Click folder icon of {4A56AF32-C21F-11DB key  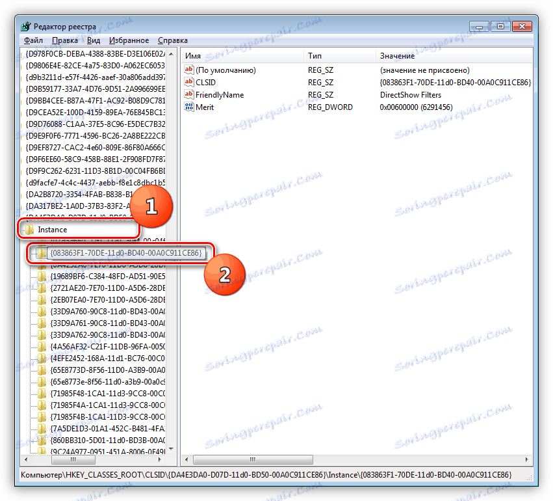(x=42, y=346)
